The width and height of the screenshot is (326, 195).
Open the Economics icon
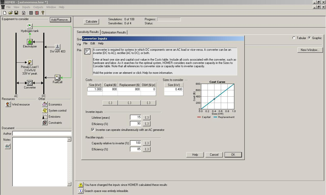pos(45,104)
